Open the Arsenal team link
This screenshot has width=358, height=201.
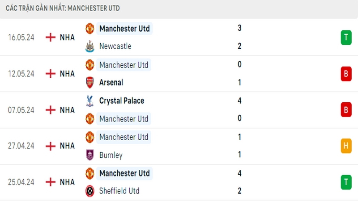tap(111, 82)
